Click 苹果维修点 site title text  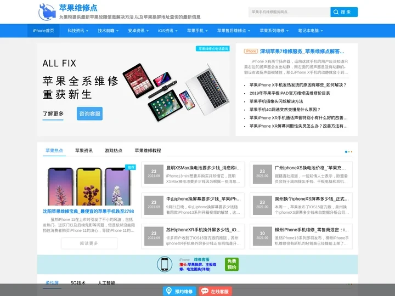click(x=78, y=8)
